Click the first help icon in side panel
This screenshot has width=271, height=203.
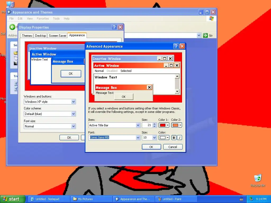[x=16, y=84]
